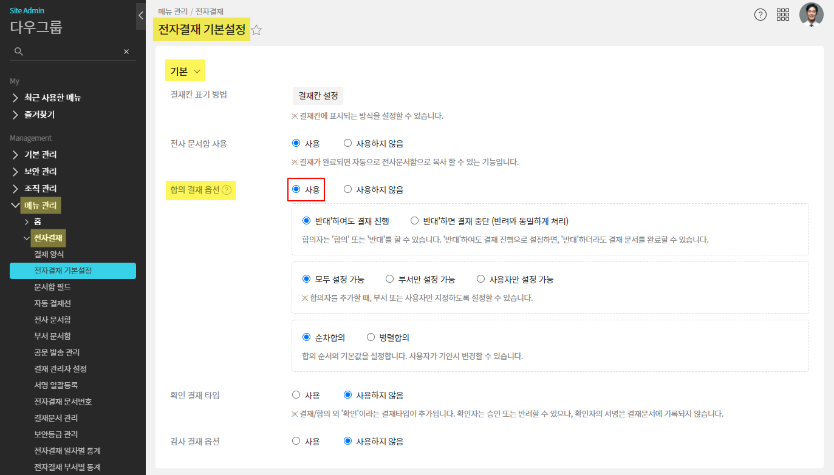Click the user profile avatar
834x475 pixels.
click(x=811, y=15)
